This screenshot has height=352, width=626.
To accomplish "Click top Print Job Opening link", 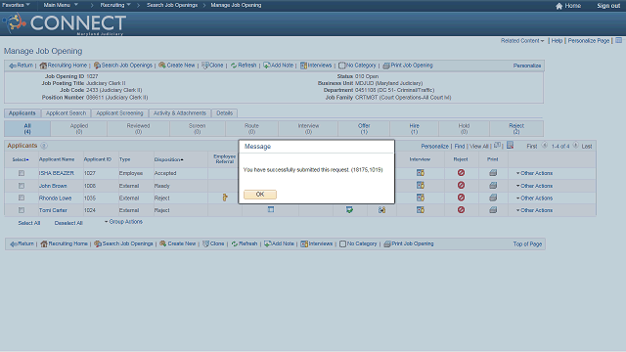I will pyautogui.click(x=408, y=66).
